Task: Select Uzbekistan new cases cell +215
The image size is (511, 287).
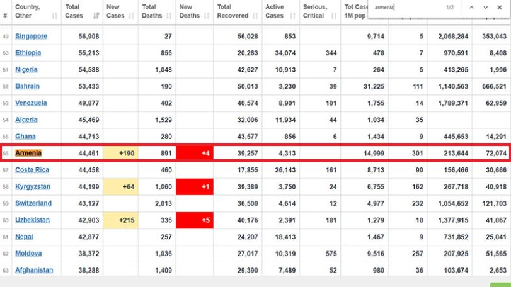Action: tap(120, 220)
